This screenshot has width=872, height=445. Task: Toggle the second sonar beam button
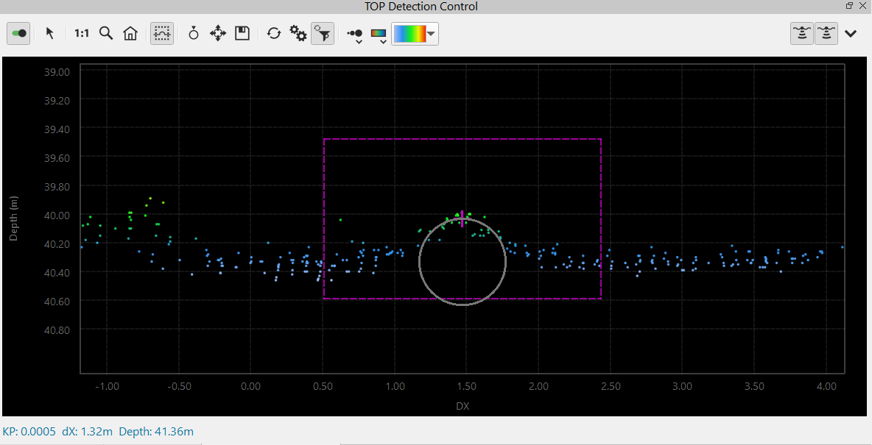pyautogui.click(x=826, y=34)
